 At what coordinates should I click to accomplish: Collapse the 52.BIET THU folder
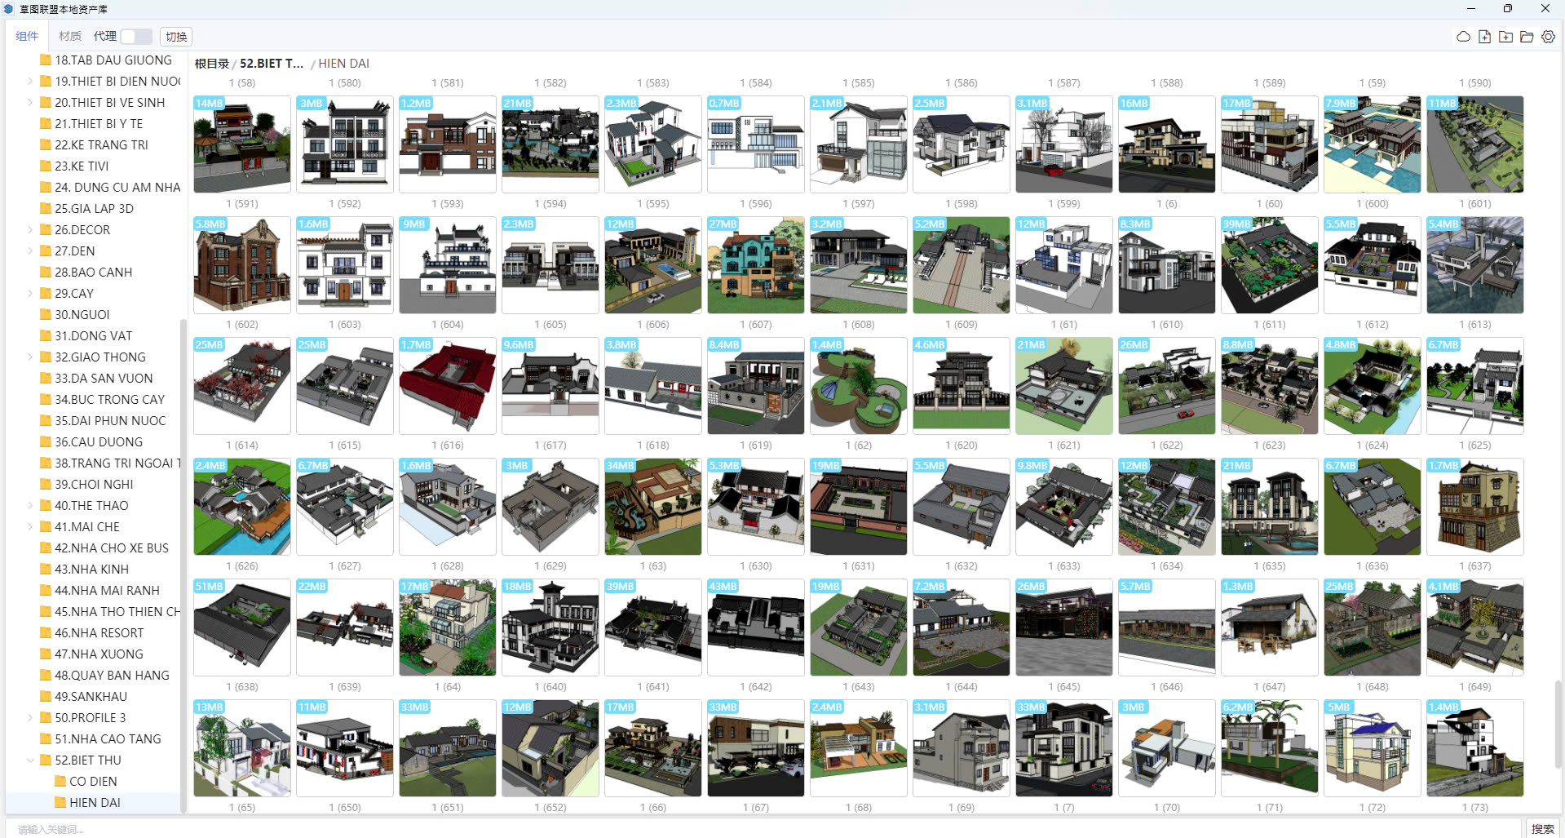click(30, 760)
